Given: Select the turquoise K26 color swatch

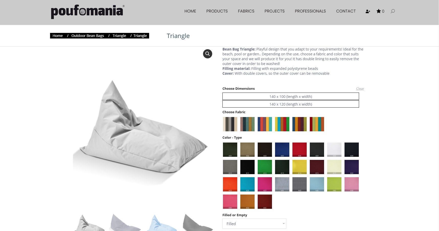Looking at the screenshot, I should click(247, 184).
